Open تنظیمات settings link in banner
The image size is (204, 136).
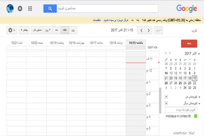[x=97, y=20]
